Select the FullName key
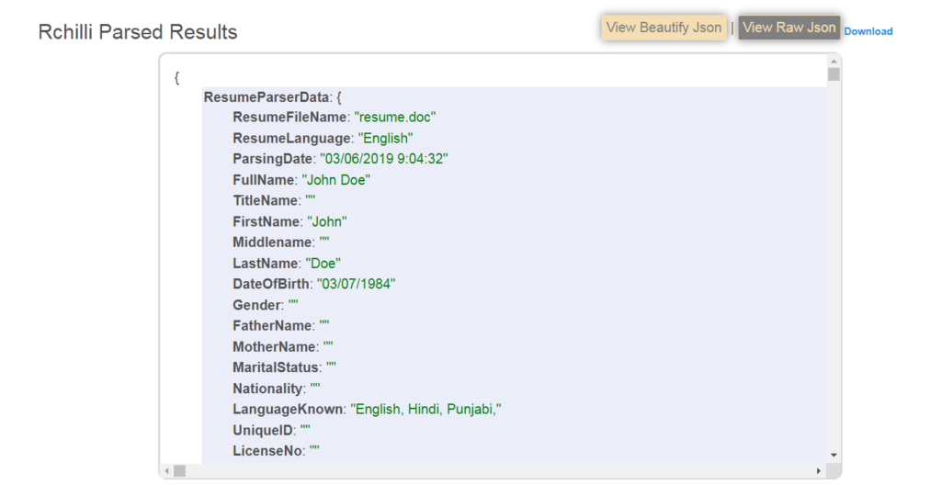Viewport: 941px width, 485px height. (x=264, y=180)
